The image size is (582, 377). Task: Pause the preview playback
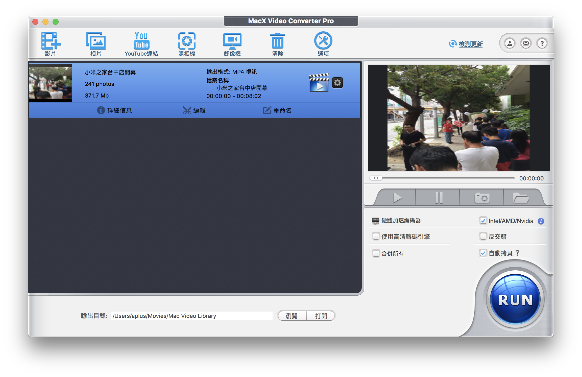[x=439, y=197]
